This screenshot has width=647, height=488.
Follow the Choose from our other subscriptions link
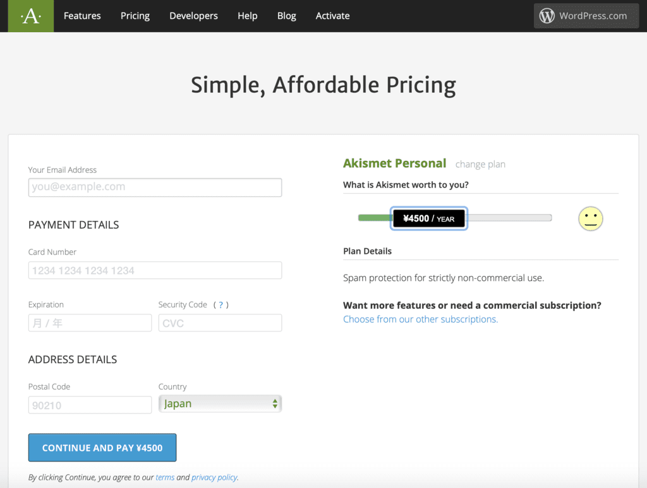420,319
